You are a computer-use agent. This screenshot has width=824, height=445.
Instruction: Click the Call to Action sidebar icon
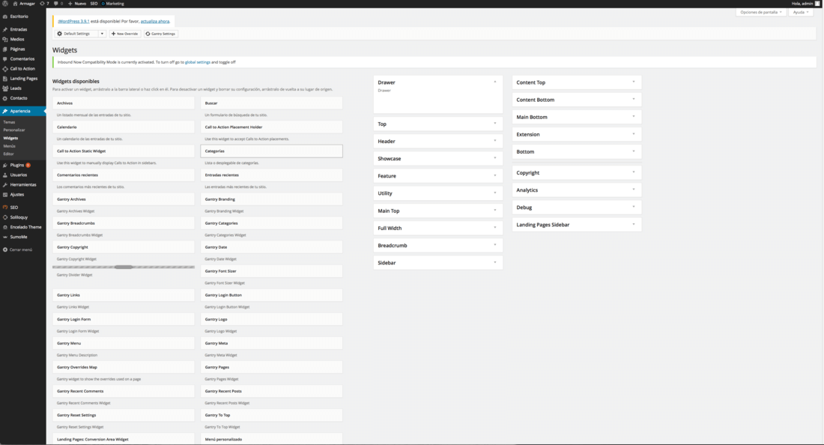tap(4, 69)
